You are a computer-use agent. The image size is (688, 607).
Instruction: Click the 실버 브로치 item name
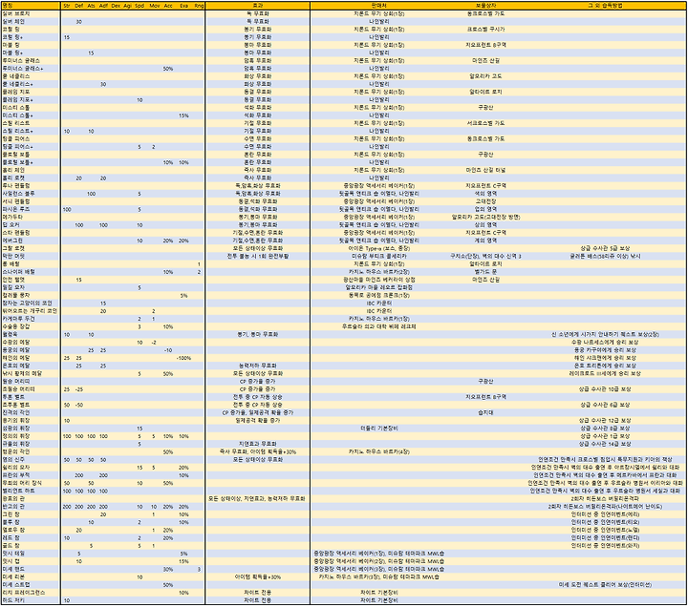pos(16,13)
